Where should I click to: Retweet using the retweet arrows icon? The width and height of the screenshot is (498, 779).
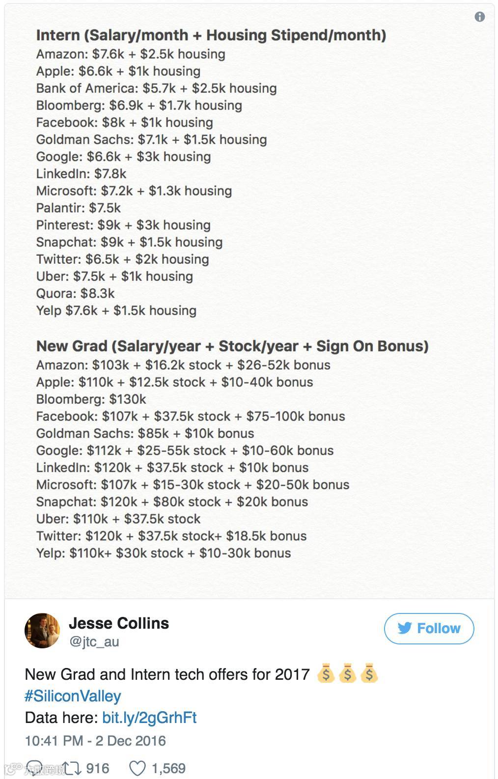click(73, 768)
